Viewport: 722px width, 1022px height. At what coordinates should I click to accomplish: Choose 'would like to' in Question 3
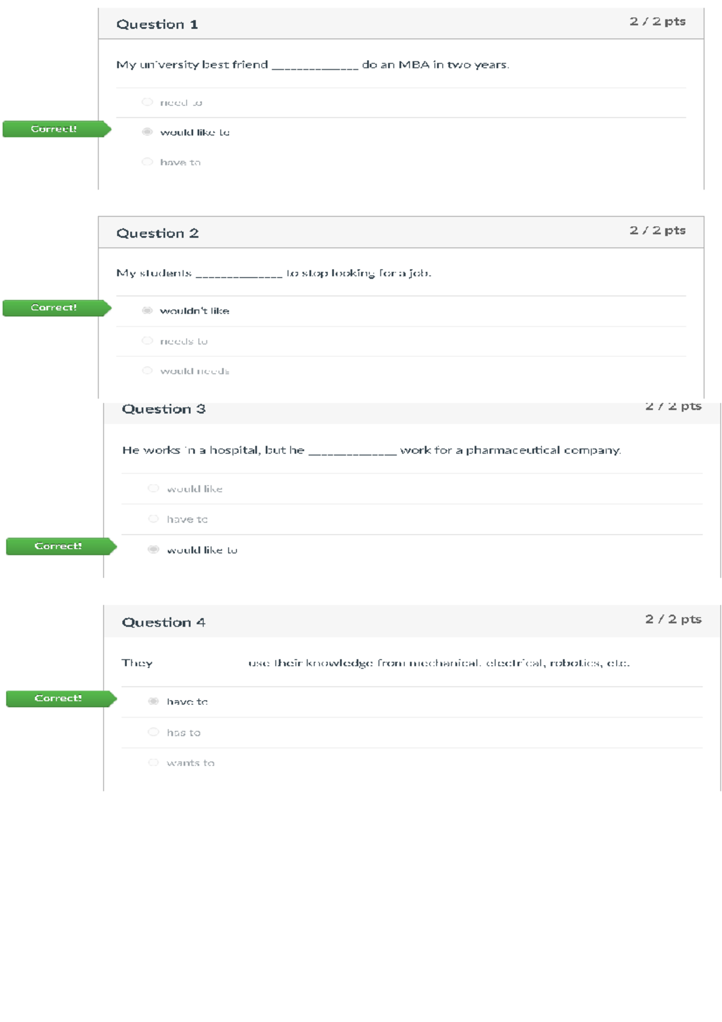(153, 550)
